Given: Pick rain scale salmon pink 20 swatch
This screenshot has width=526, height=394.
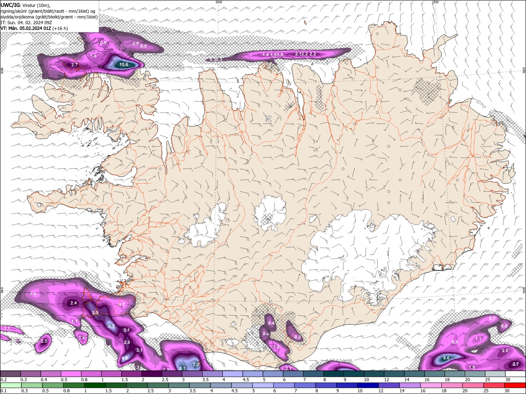Looking at the screenshot, I should 473,385.
